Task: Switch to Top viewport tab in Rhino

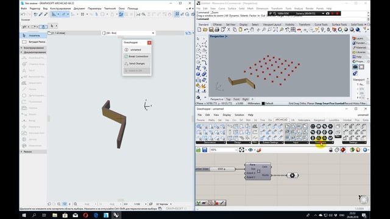Action: pyautogui.click(x=229, y=99)
